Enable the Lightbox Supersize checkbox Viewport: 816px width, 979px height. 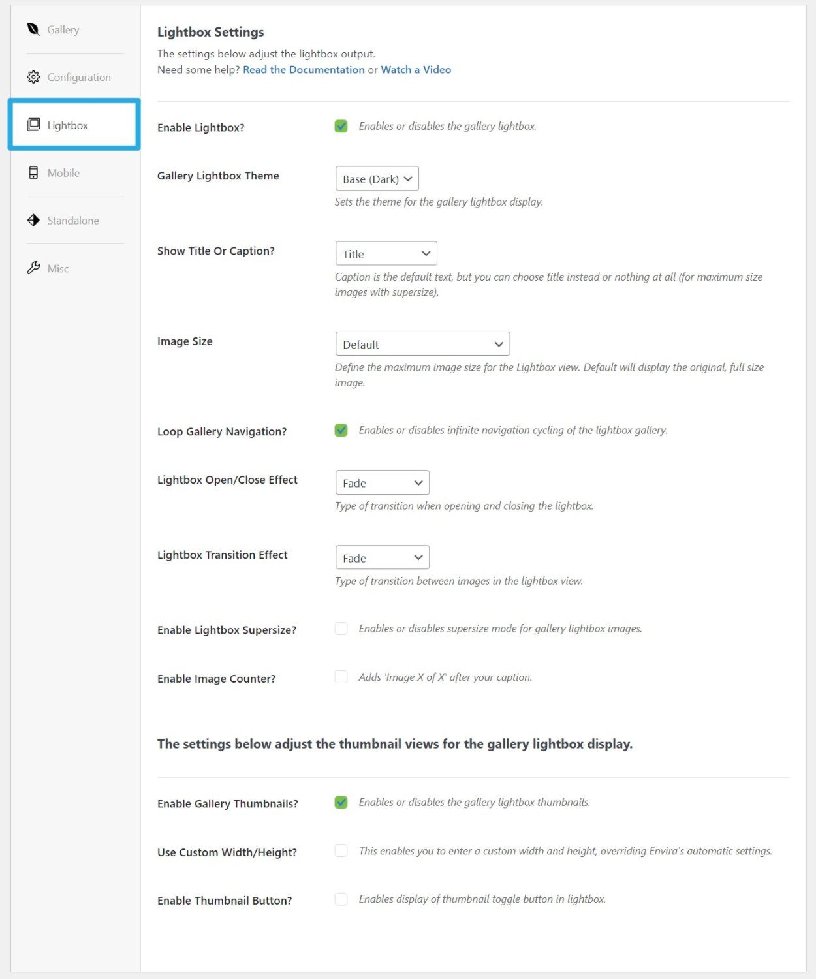(341, 629)
